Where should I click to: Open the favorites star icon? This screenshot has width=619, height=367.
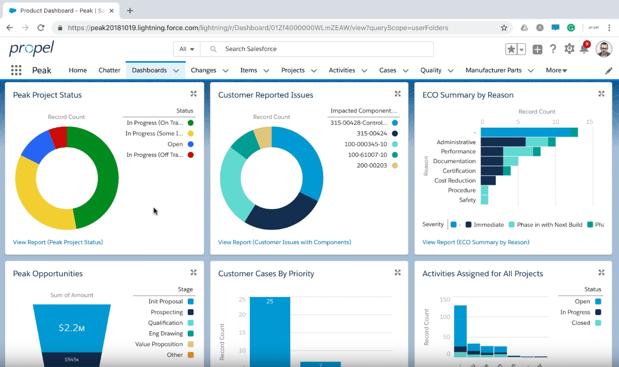pos(512,49)
